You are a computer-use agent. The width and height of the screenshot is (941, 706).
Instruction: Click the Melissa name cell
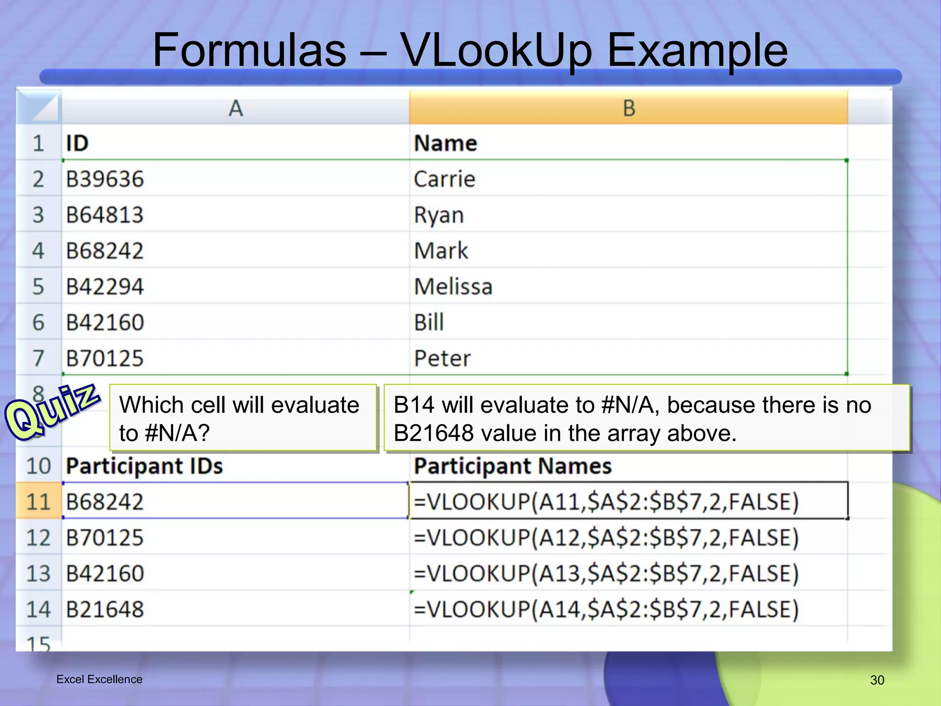point(629,286)
